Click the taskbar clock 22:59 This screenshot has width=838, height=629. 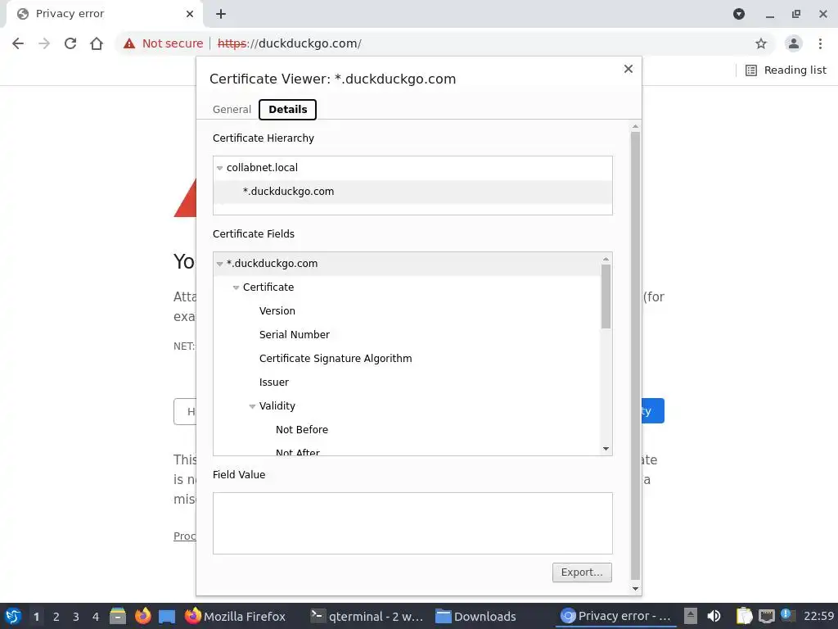[x=818, y=616]
